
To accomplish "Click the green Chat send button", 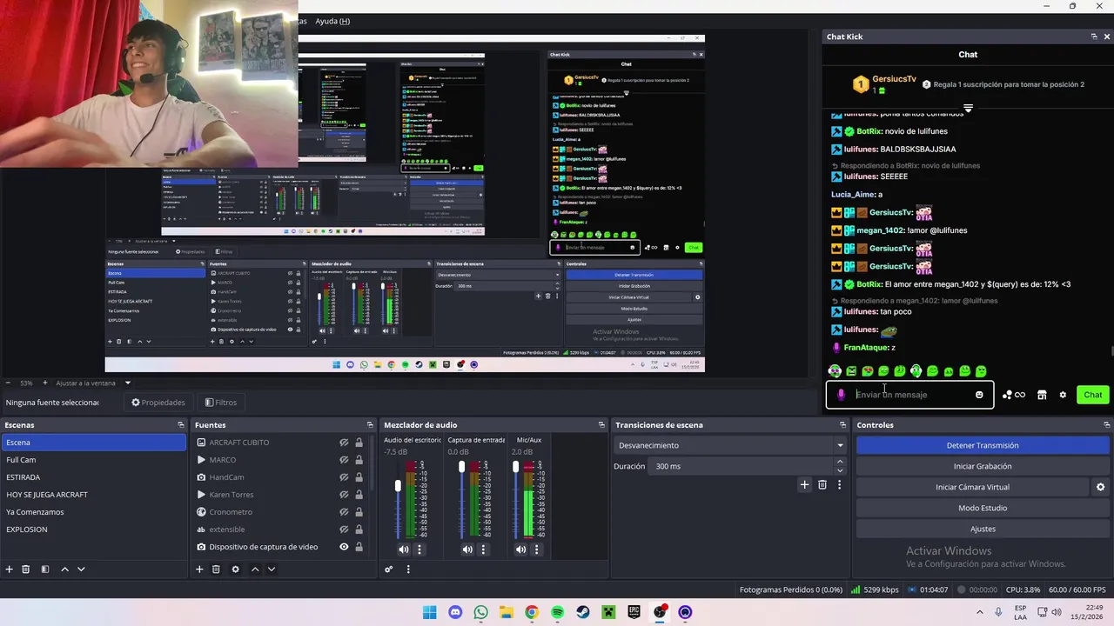I will coord(1092,395).
